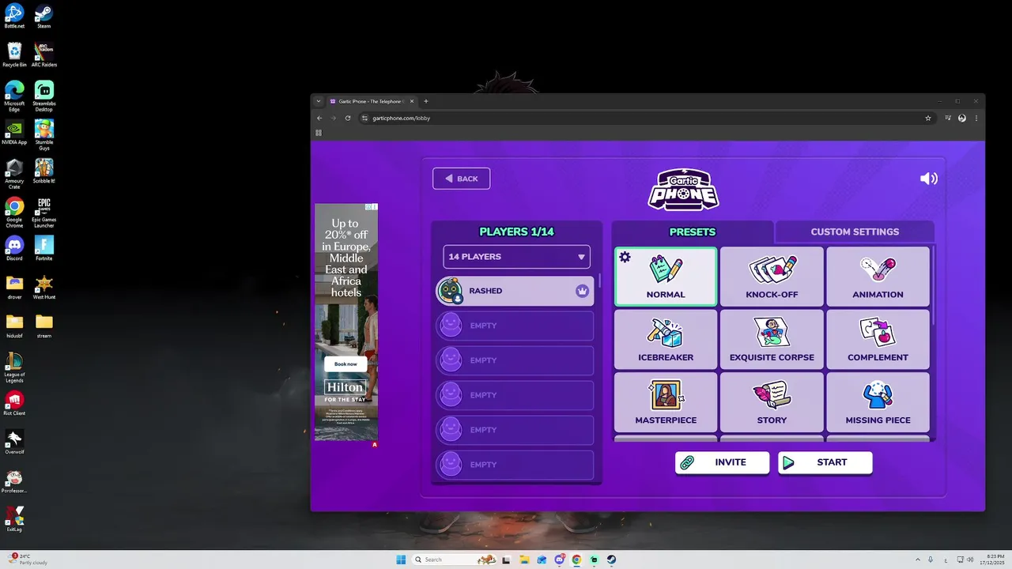Screen dimensions: 1012x569
Task: Open ARC Raiders desktop shortcut
Action: [43, 55]
